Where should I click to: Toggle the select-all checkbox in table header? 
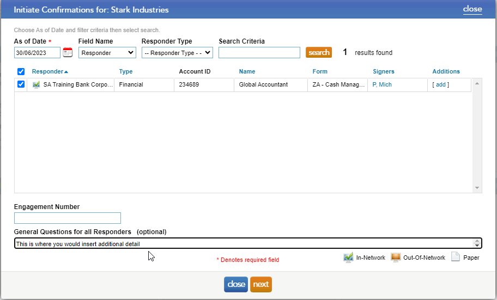(x=21, y=71)
